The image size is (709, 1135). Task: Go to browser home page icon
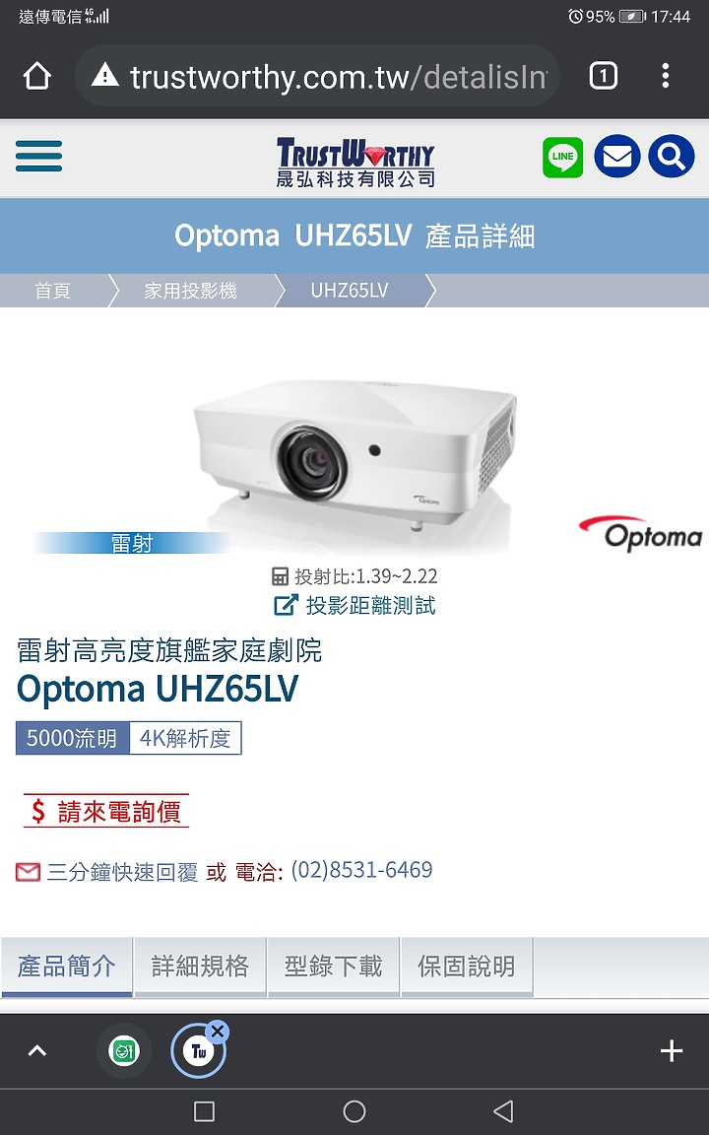pos(36,76)
